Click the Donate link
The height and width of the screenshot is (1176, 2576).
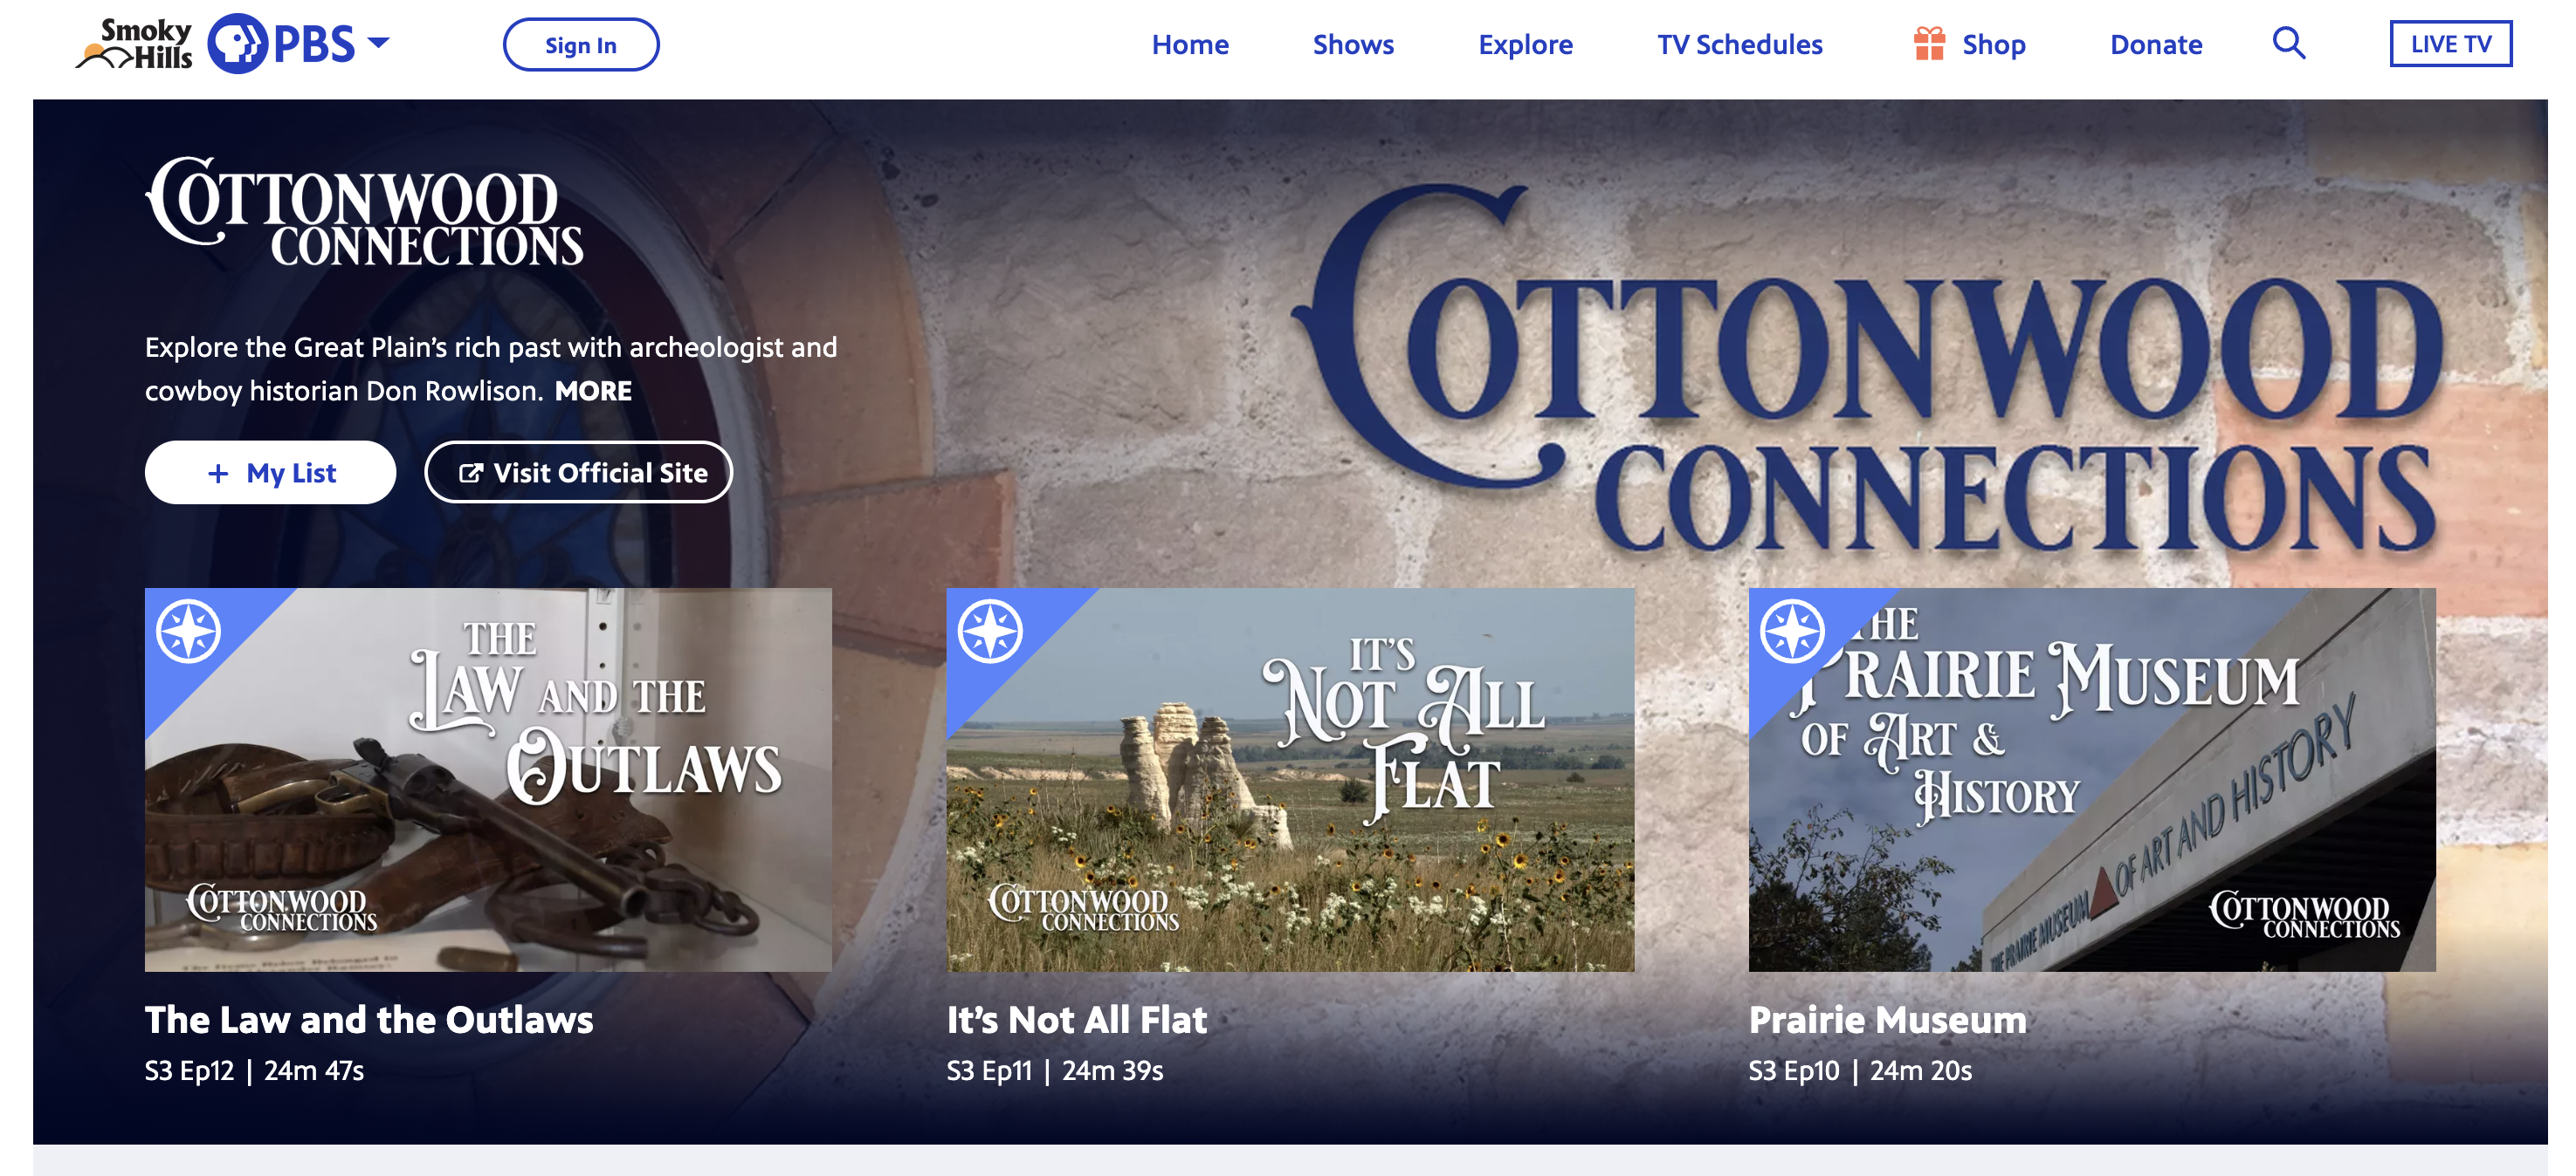click(2156, 45)
